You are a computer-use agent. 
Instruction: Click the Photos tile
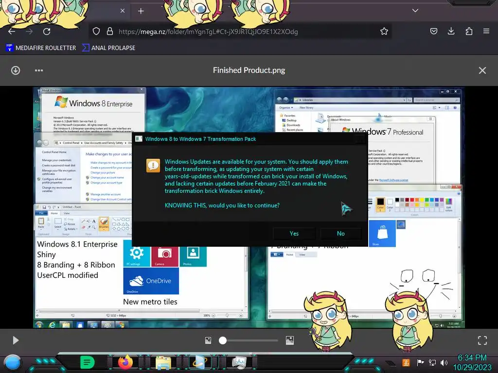(x=193, y=256)
